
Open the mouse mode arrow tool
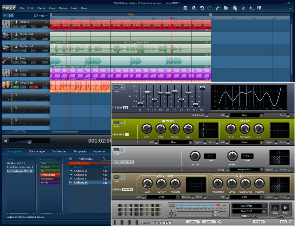coord(251,8)
